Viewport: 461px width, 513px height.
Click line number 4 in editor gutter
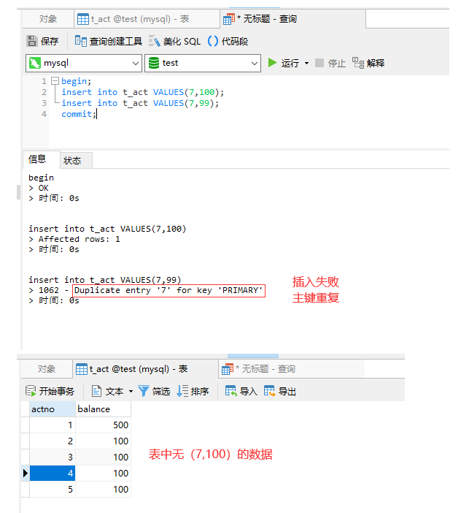pos(44,114)
